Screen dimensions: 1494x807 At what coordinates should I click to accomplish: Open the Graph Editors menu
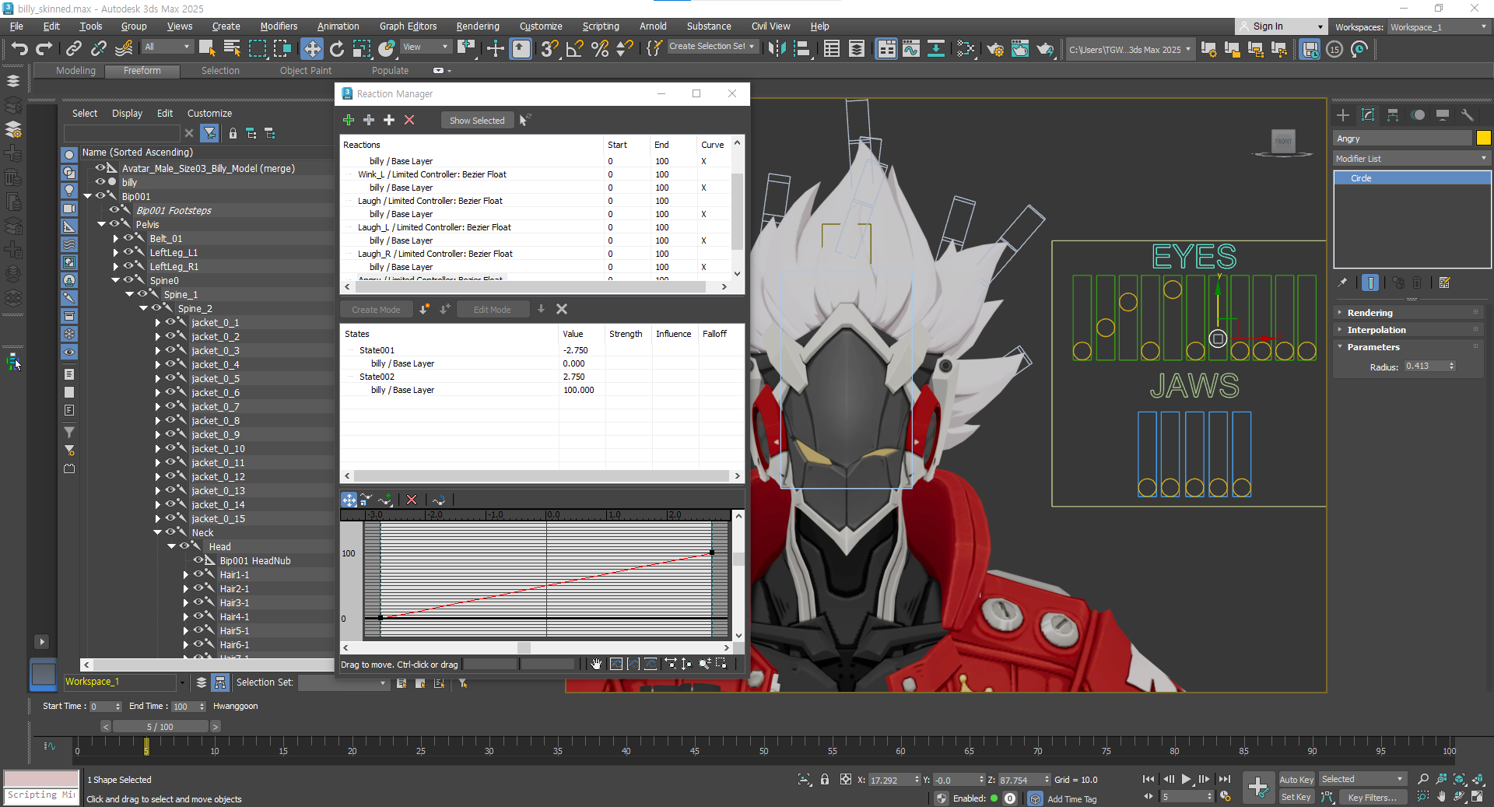click(x=408, y=26)
